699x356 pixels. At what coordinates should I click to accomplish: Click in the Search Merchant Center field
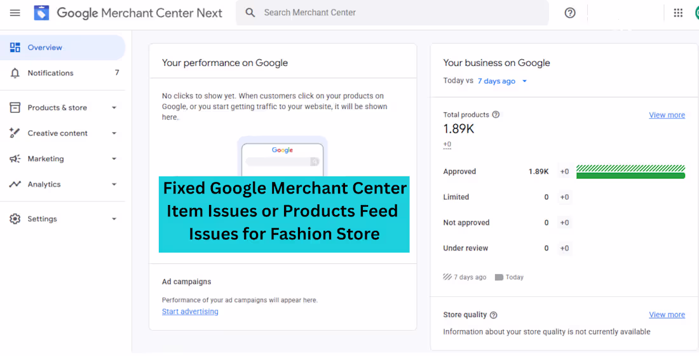point(392,13)
